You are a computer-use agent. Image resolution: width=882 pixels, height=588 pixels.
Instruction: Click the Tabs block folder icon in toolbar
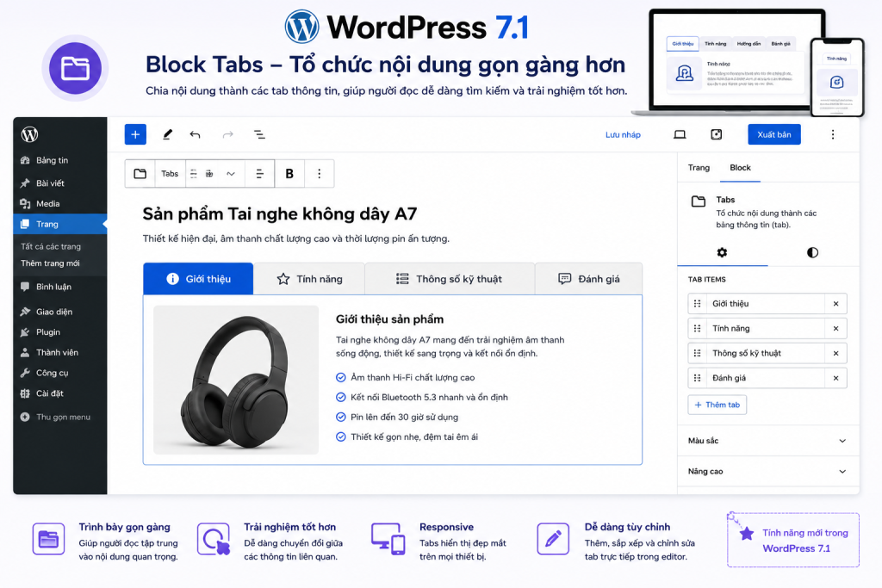[140, 174]
